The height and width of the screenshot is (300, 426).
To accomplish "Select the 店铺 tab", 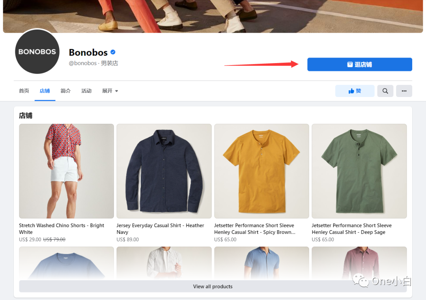I will (45, 91).
